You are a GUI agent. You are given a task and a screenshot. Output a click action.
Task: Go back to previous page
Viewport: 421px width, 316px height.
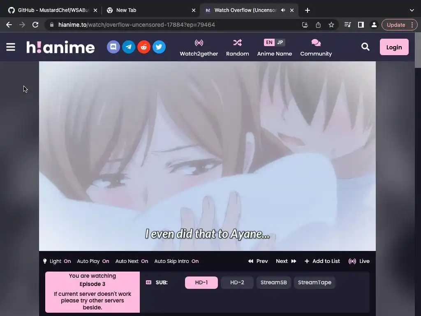(x=9, y=25)
